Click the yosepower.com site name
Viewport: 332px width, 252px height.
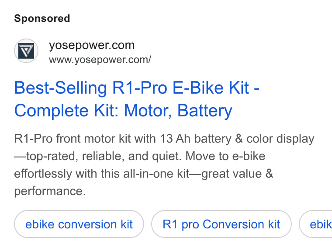point(92,45)
